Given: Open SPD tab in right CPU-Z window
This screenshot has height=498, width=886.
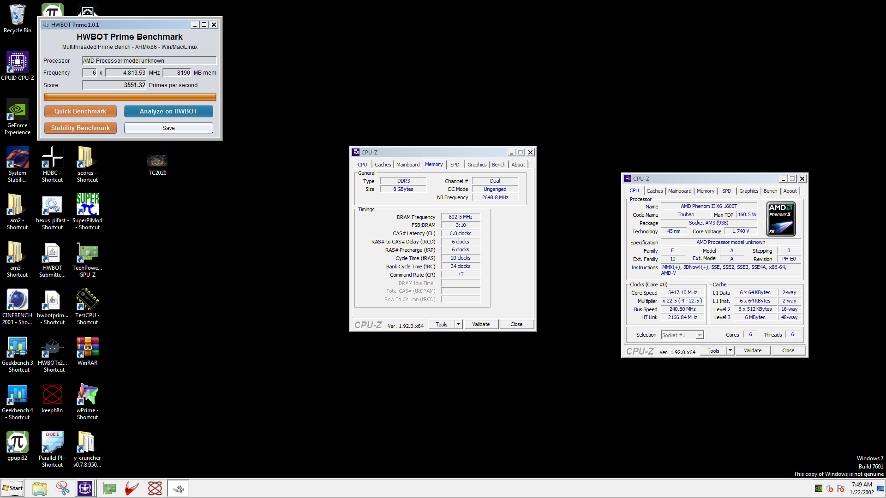Looking at the screenshot, I should [726, 191].
